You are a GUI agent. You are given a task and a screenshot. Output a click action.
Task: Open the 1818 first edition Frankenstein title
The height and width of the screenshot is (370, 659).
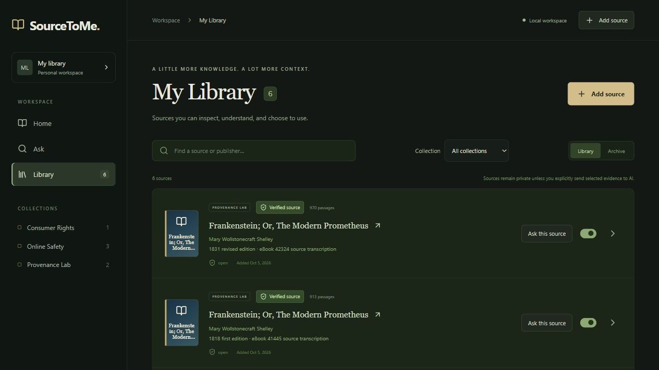288,315
